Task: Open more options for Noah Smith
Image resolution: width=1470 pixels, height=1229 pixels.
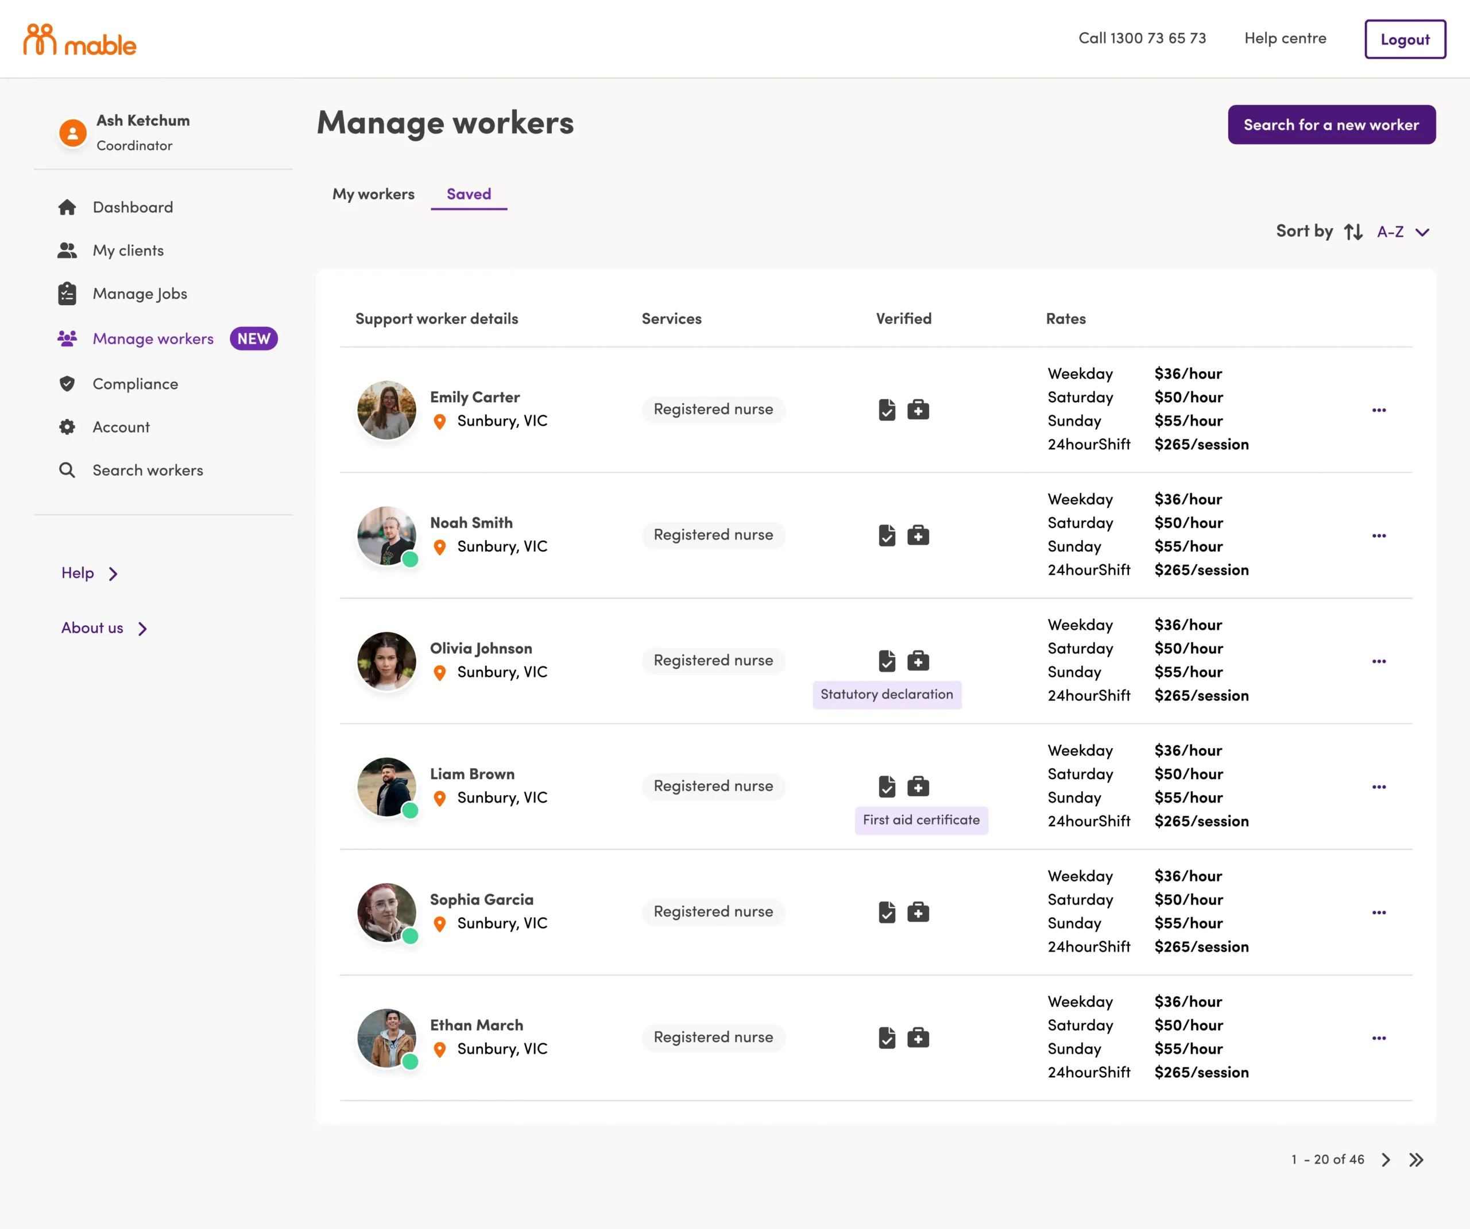Action: 1379,535
